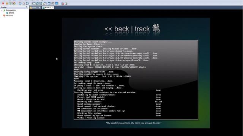
Task: Suspend the VM with the yellow pause icon
Action: 7,3
